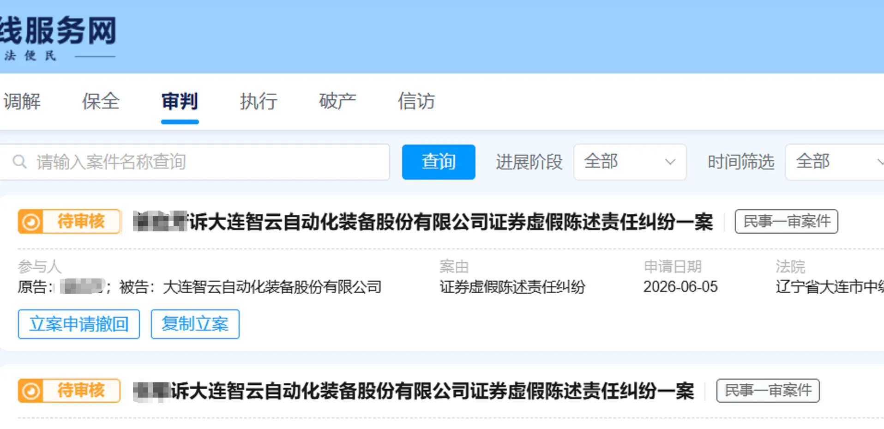The width and height of the screenshot is (884, 429).
Task: Click the application date 2026-06-05
Action: [x=680, y=287]
